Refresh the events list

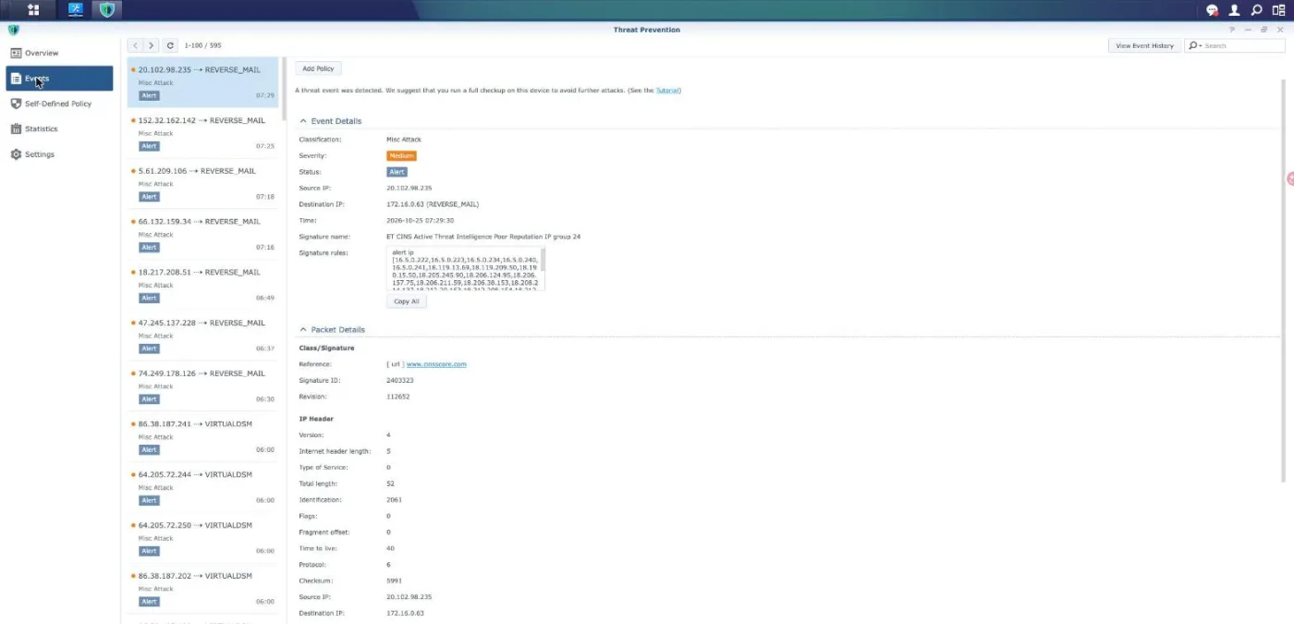tap(170, 45)
